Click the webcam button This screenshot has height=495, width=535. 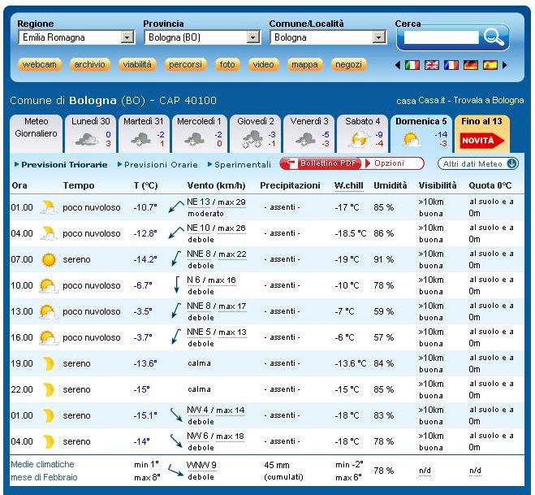[x=40, y=65]
